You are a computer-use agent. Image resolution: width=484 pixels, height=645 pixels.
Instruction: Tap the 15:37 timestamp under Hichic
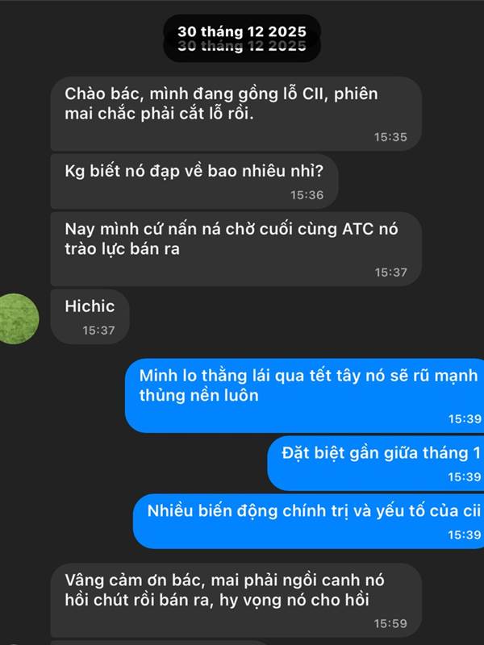pyautogui.click(x=98, y=331)
